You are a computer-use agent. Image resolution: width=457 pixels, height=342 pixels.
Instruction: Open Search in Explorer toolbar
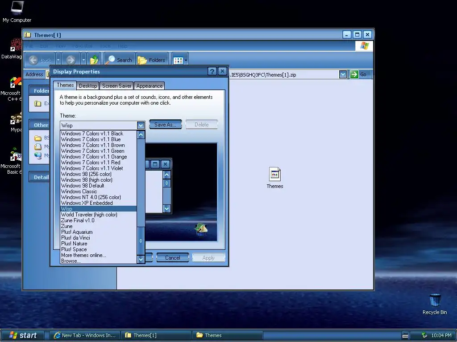click(x=119, y=60)
